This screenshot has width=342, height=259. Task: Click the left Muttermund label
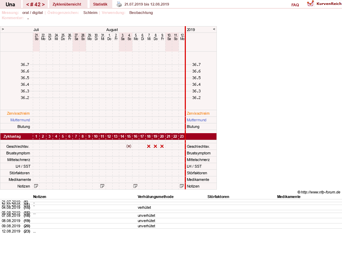pos(20,120)
